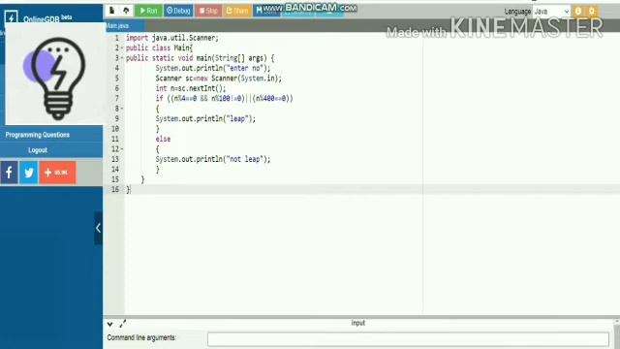Save the code with Save button
The width and height of the screenshot is (620, 349).
click(266, 11)
